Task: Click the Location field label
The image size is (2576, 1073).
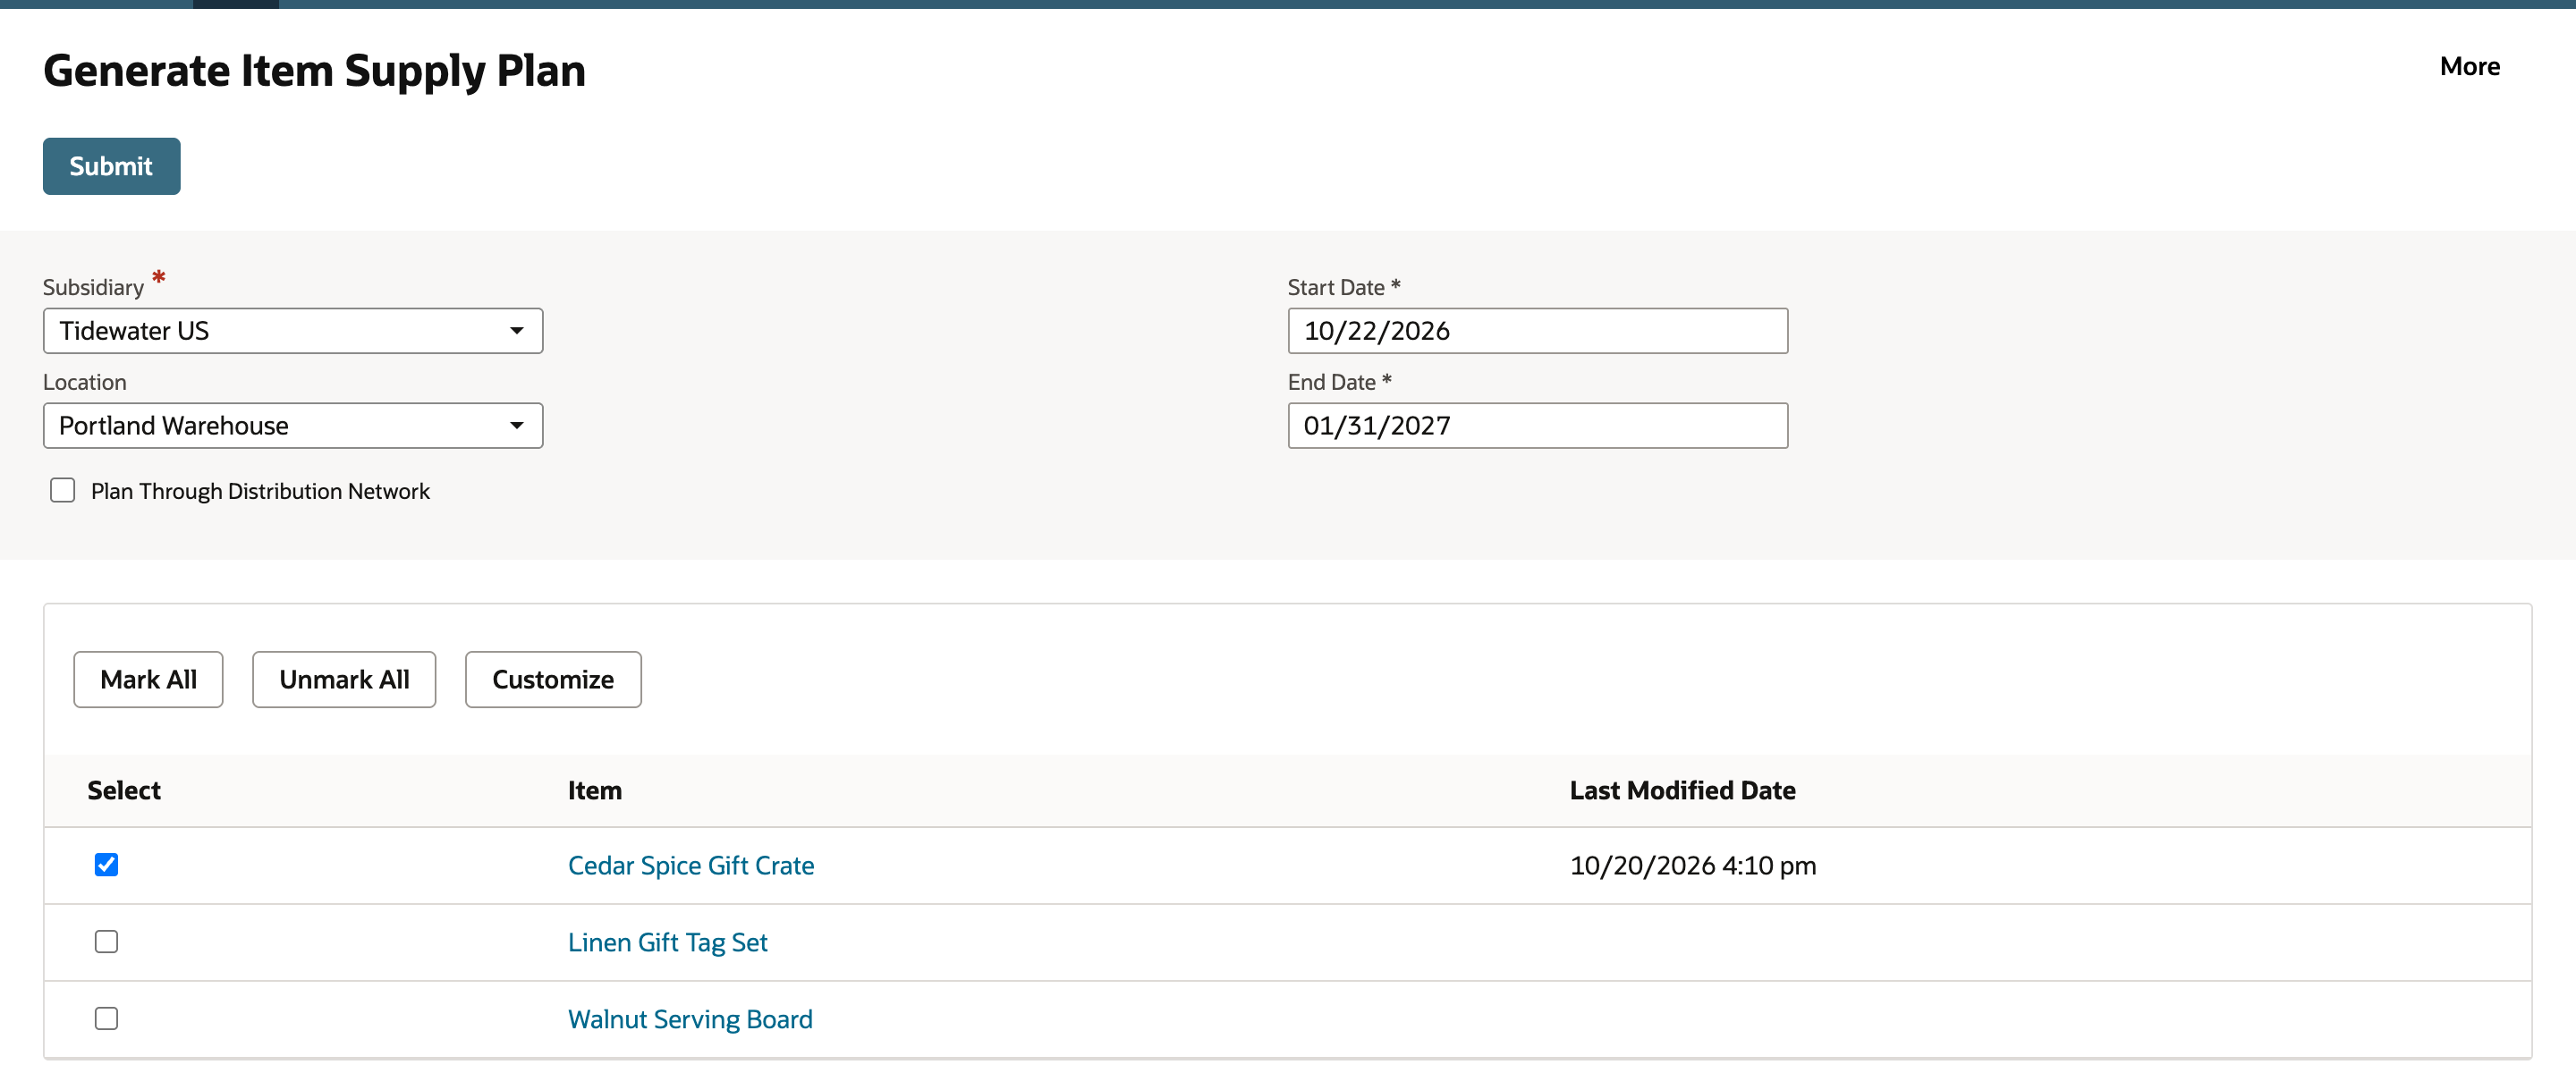Action: pos(85,383)
